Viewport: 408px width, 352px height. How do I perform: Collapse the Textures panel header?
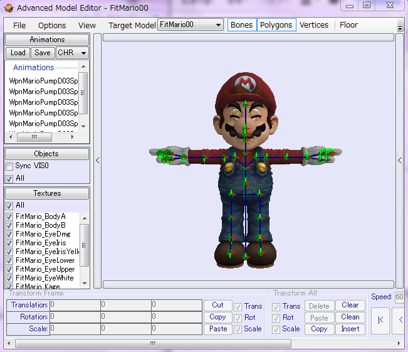[47, 193]
